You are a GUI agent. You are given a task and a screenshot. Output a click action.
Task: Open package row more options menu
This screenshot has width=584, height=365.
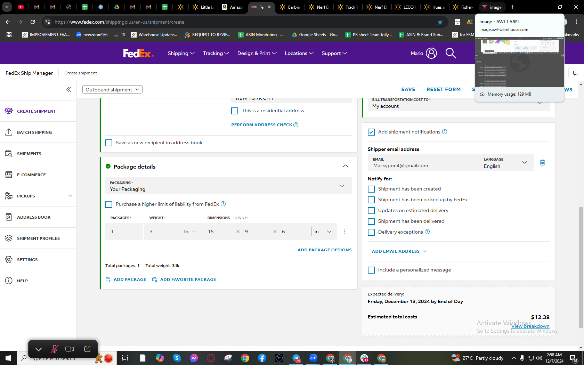coord(345,232)
